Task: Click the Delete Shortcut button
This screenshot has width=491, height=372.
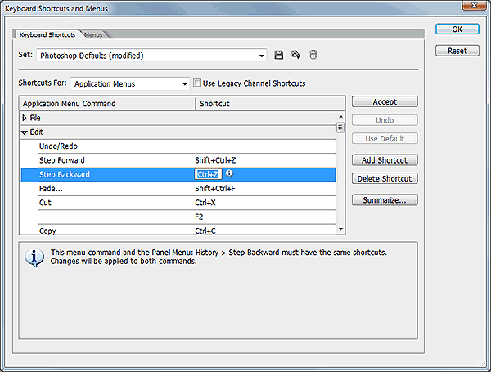Action: (385, 179)
